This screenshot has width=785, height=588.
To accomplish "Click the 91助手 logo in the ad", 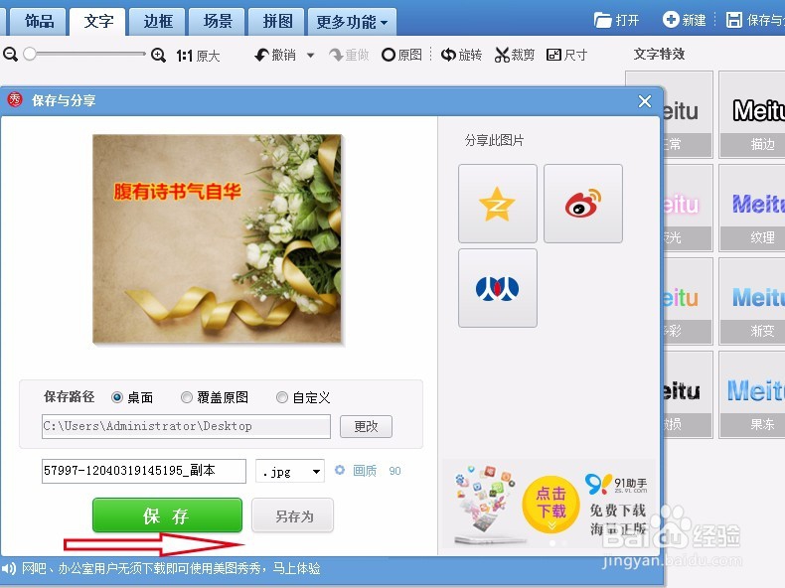I will [x=616, y=484].
